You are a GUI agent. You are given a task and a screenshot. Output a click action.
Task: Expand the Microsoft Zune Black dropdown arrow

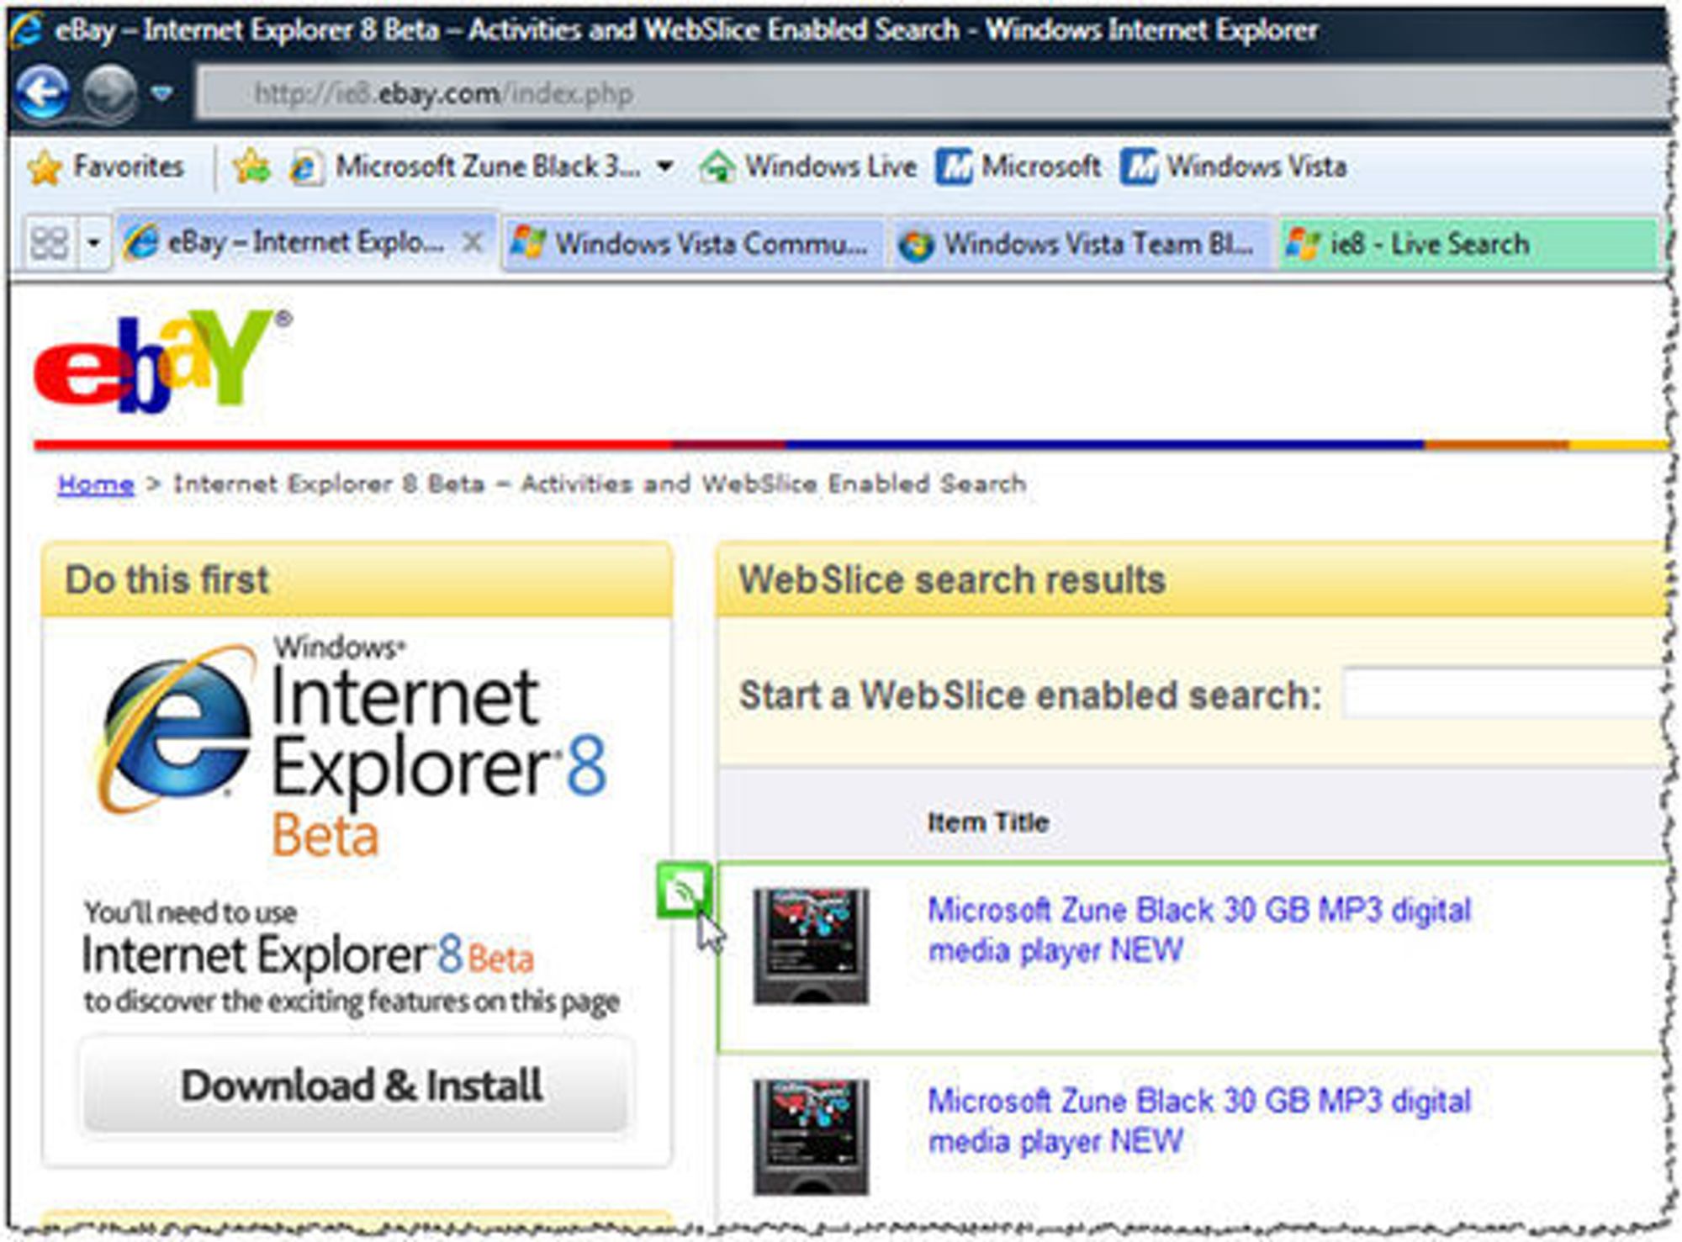click(x=665, y=166)
